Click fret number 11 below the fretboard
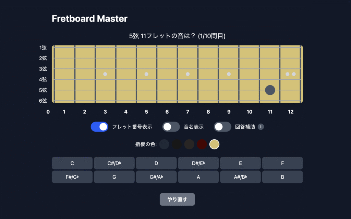 click(x=270, y=112)
